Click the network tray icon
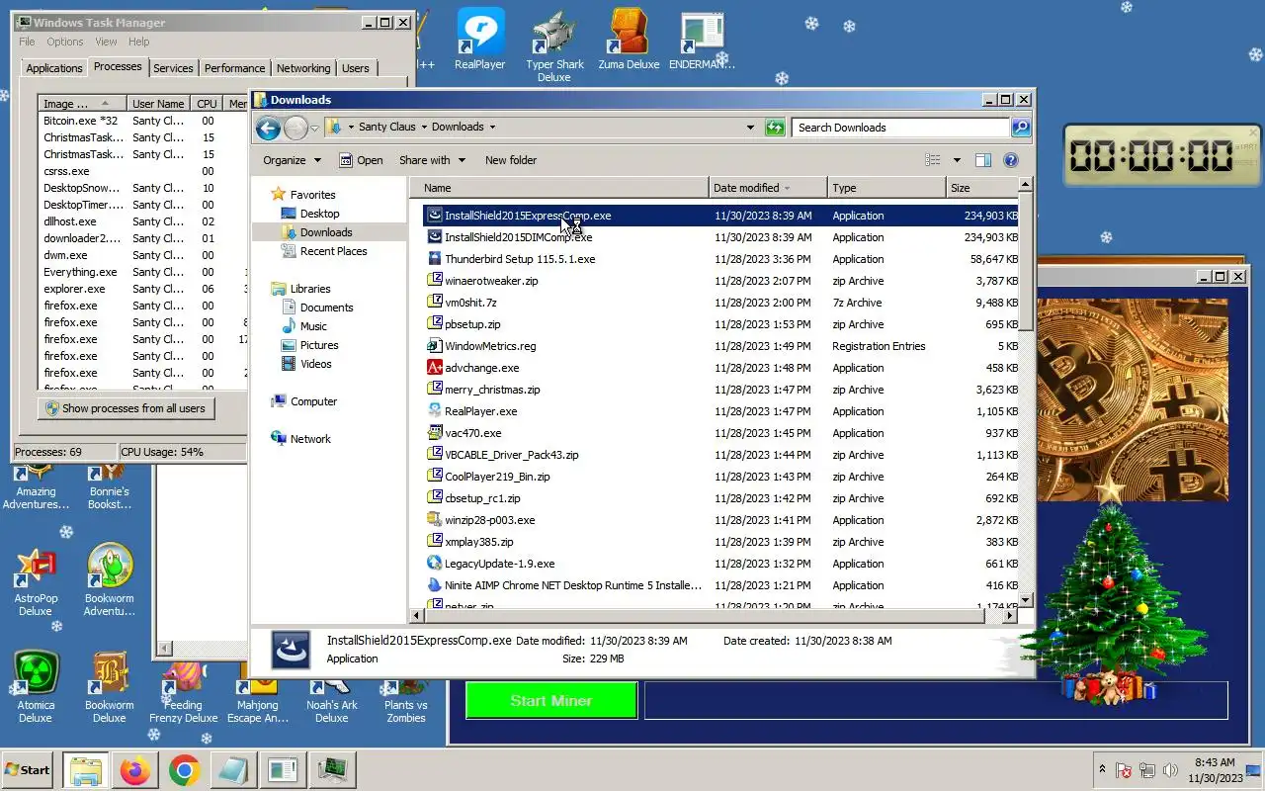The width and height of the screenshot is (1265, 791). pyautogui.click(x=1147, y=770)
